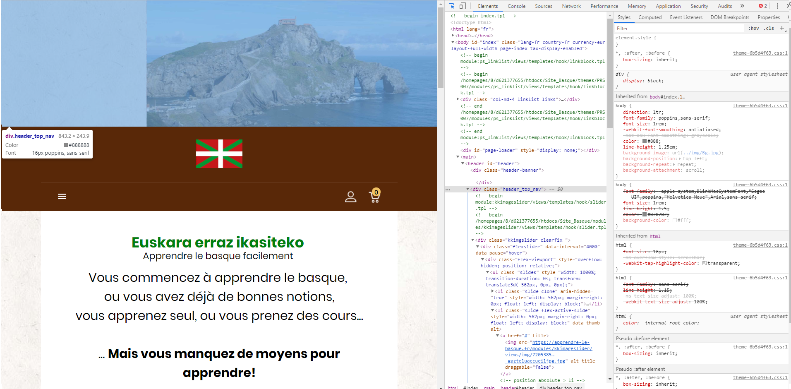Collapse the flexslider div node
The height and width of the screenshot is (389, 791).
click(x=478, y=247)
